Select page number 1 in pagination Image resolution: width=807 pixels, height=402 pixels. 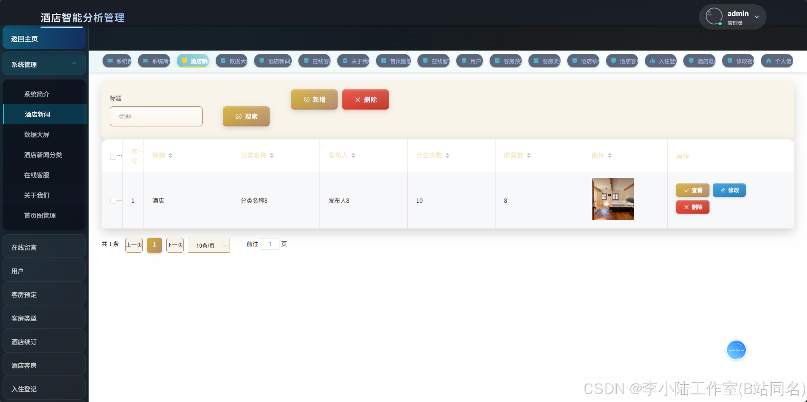154,245
